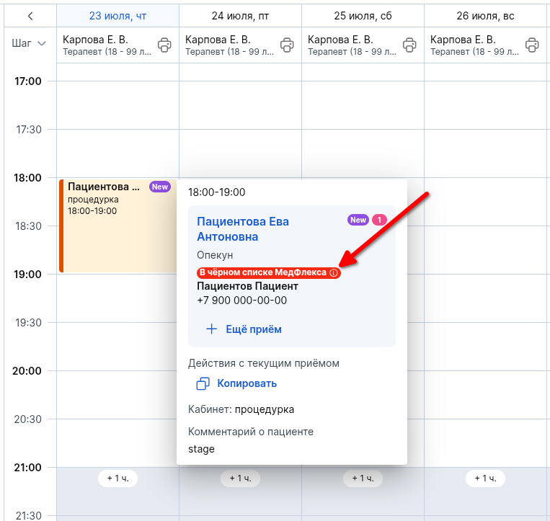Select the 26 июля, вс day header
Screen dimensions: 550x521
[x=485, y=16]
